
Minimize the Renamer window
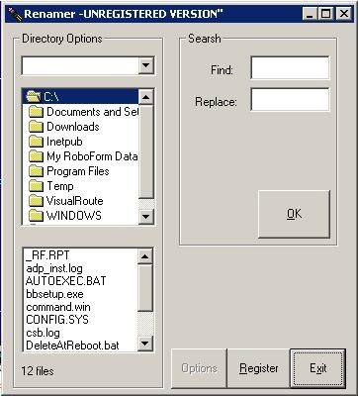coord(310,14)
